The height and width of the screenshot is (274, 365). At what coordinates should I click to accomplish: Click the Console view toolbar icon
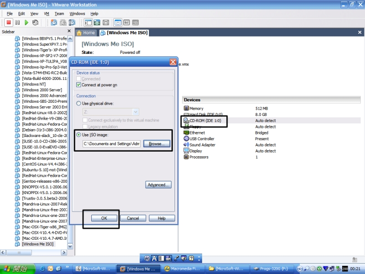point(135,22)
